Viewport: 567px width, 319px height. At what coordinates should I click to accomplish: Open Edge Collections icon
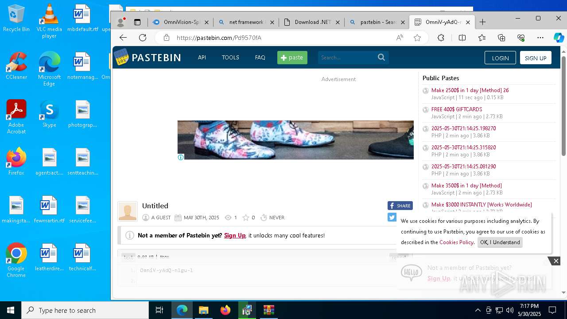point(501,38)
